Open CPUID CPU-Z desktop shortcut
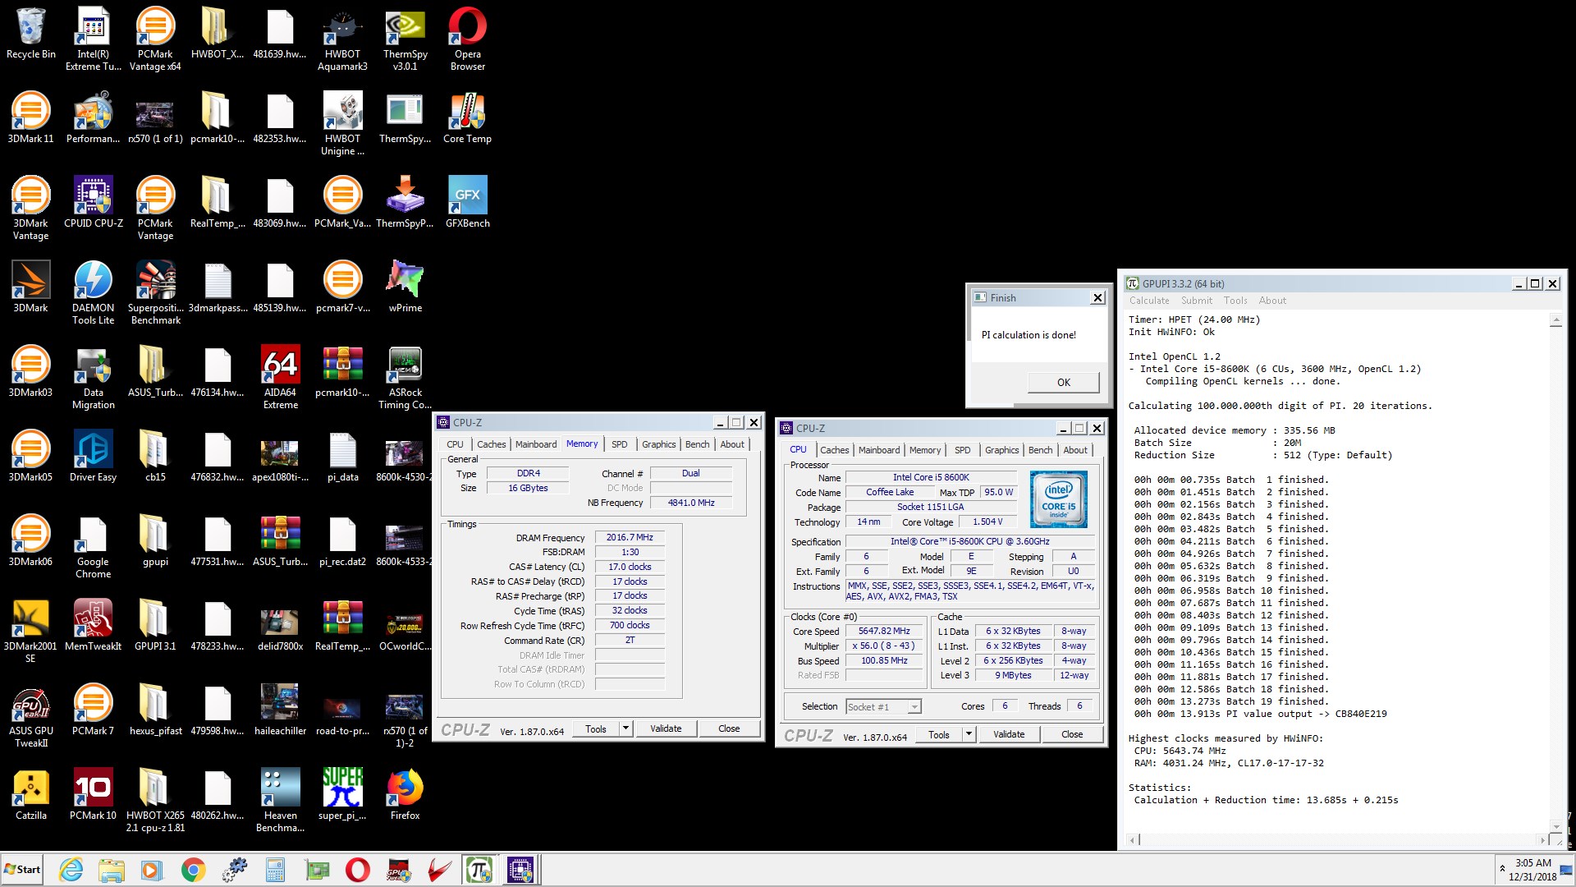 (93, 203)
